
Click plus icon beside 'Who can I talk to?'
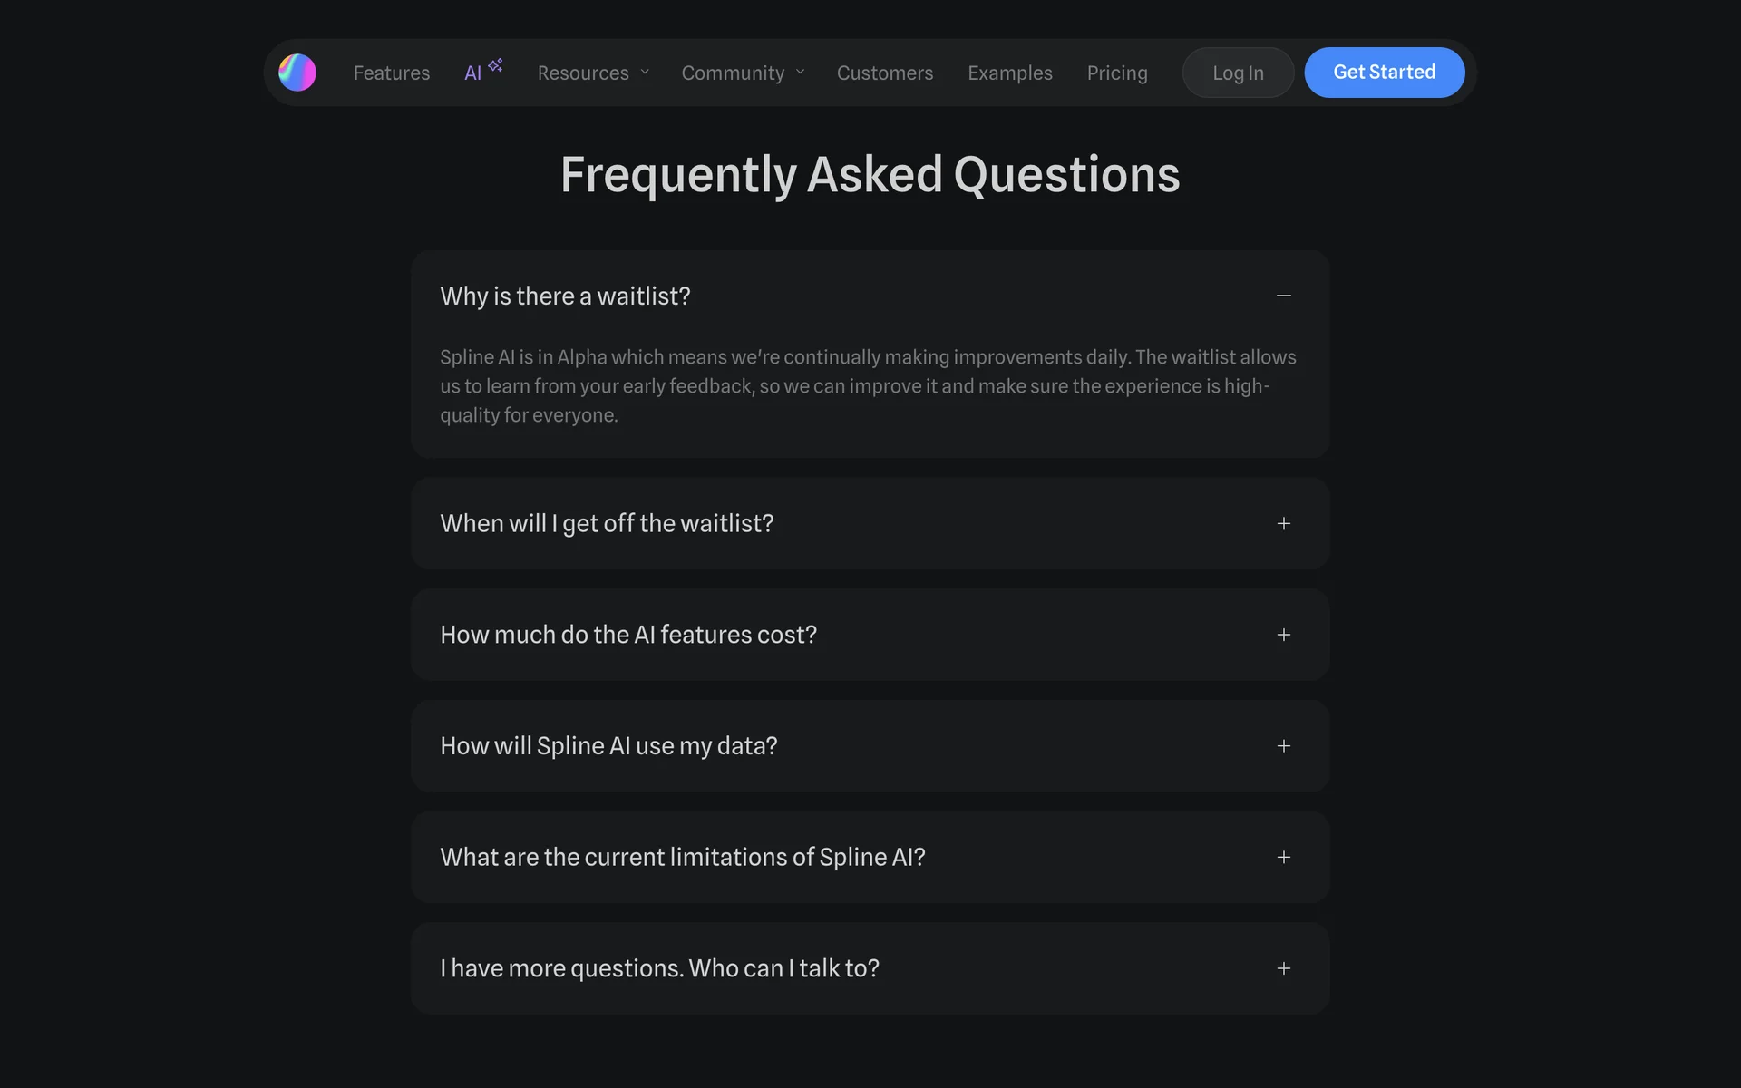point(1283,968)
